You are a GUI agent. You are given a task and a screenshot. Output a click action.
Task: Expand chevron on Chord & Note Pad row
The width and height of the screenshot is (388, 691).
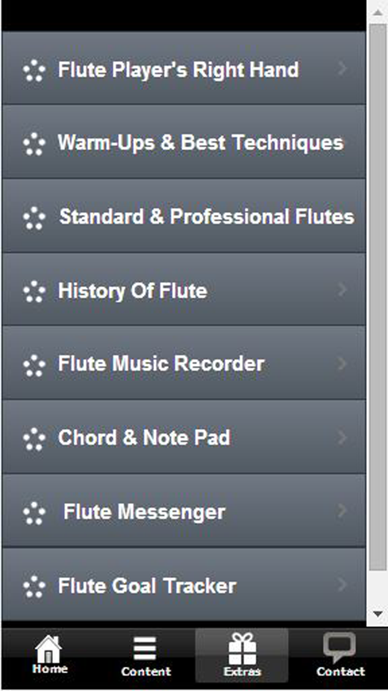coord(343,437)
